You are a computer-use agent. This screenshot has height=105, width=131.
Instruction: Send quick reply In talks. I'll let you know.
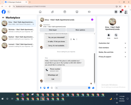56,41
